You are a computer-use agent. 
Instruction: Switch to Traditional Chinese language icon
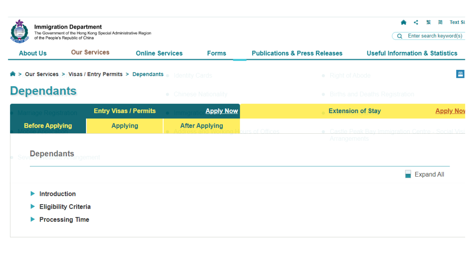click(429, 23)
